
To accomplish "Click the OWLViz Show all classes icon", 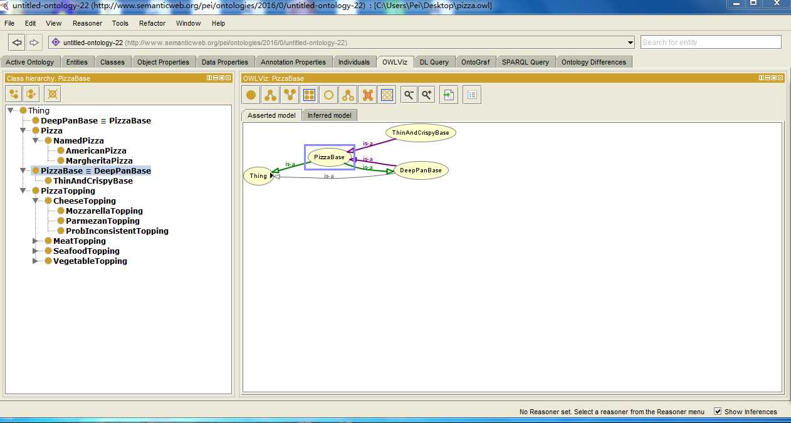I will [309, 95].
